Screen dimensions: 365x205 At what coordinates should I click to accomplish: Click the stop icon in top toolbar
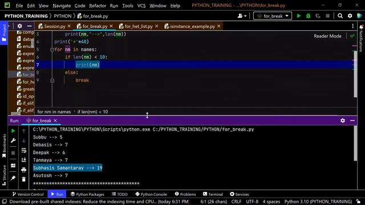click(327, 16)
